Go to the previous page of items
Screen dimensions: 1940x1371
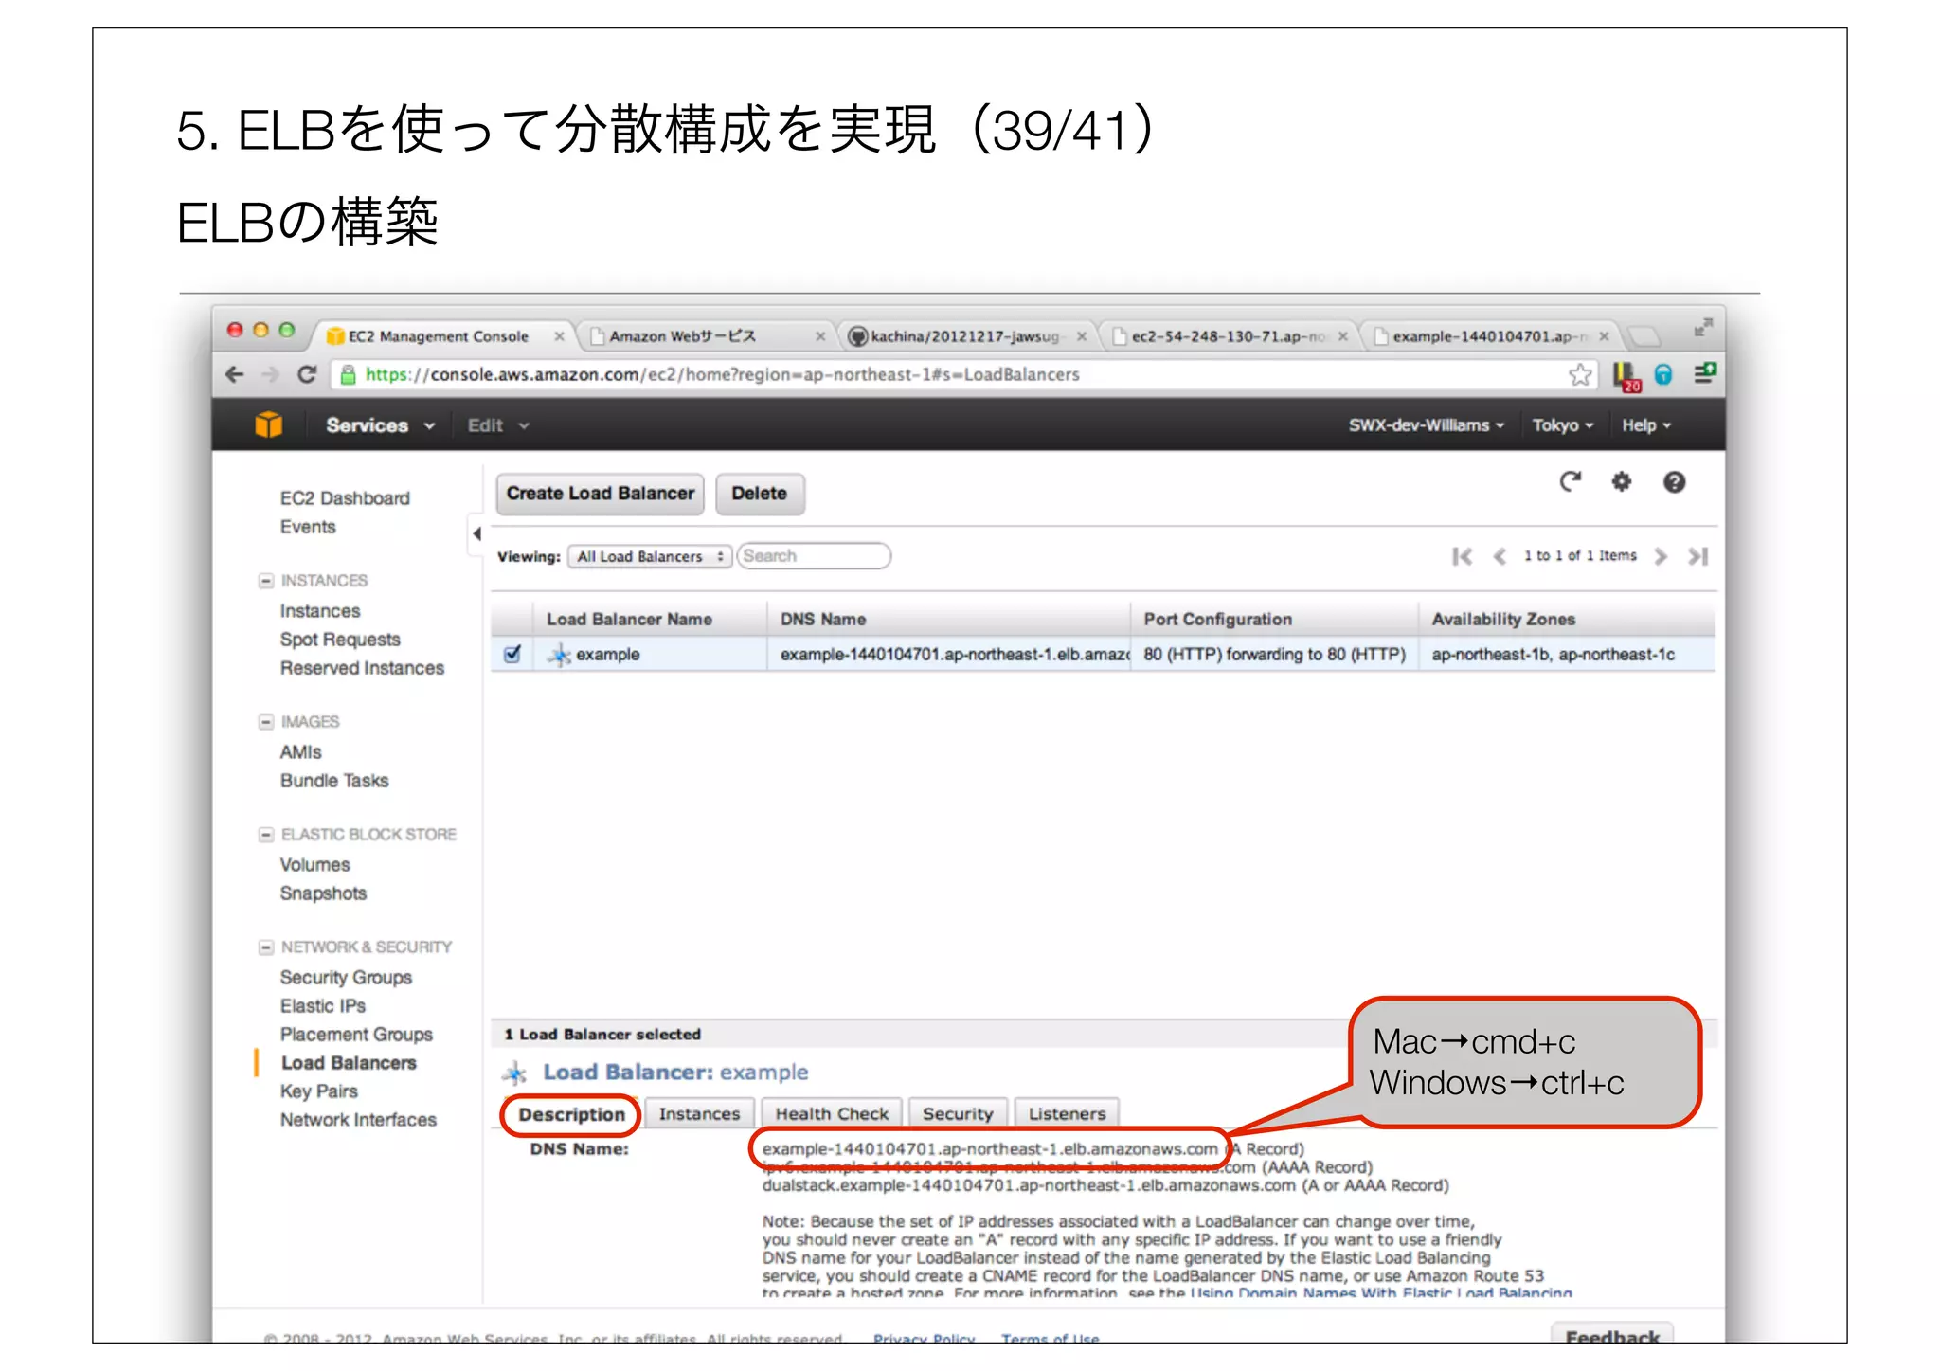click(1500, 556)
